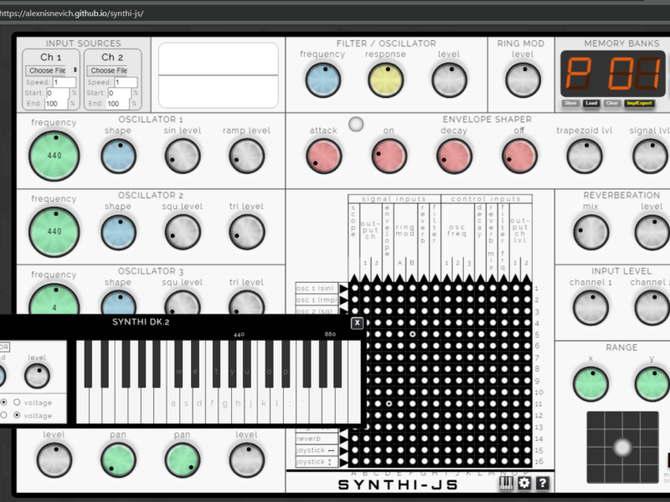This screenshot has width=670, height=502.
Task: Click the joystick XY pad
Action: pyautogui.click(x=622, y=446)
